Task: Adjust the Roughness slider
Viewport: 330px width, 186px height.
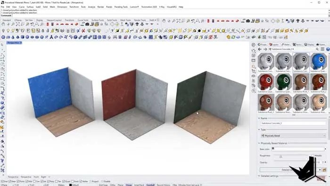Action: pos(281,156)
